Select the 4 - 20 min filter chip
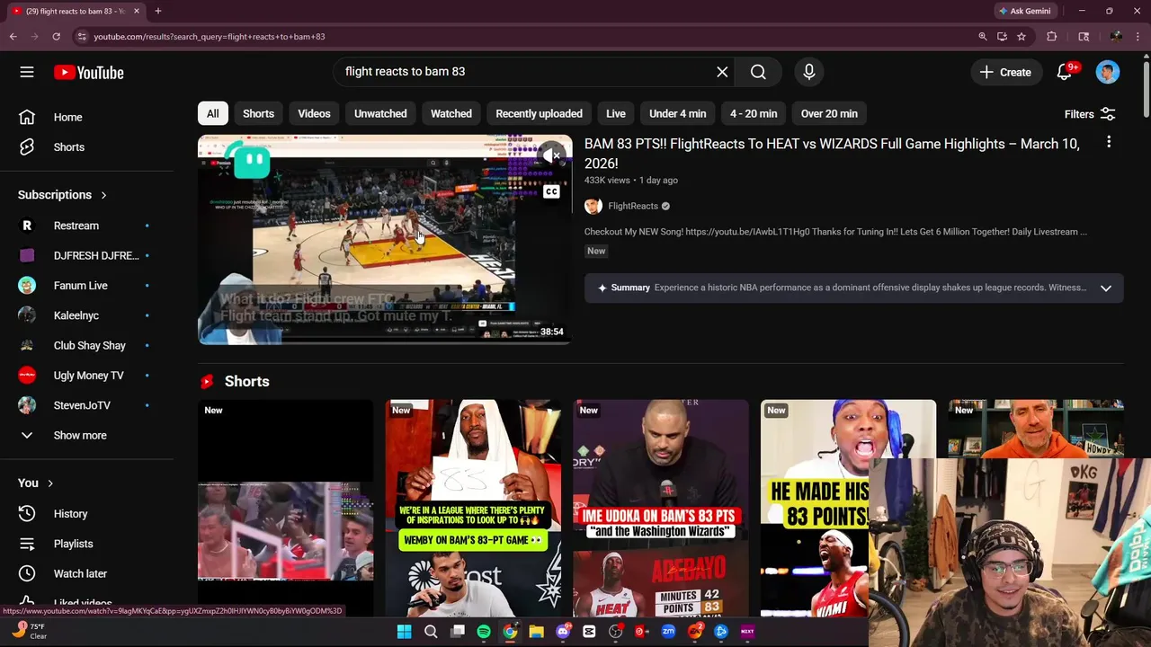 click(x=754, y=113)
